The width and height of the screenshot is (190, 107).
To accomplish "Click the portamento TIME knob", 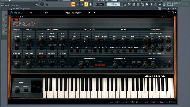I will click(115, 65).
